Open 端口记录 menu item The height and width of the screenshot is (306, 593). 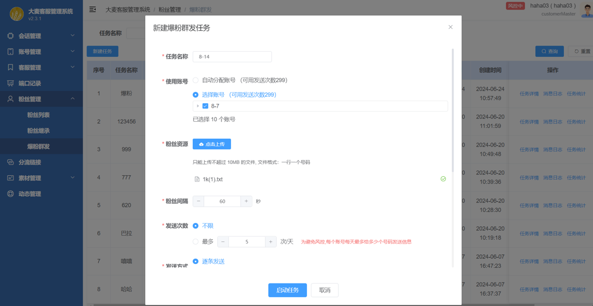30,83
